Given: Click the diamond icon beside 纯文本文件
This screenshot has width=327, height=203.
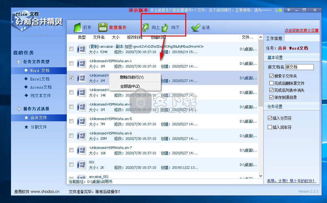Looking at the screenshot, I should tap(26, 96).
